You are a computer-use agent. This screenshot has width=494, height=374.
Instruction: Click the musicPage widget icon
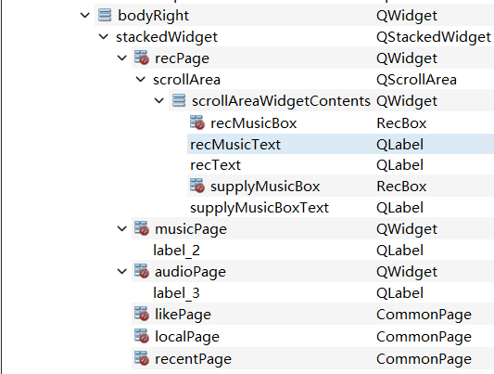142,228
